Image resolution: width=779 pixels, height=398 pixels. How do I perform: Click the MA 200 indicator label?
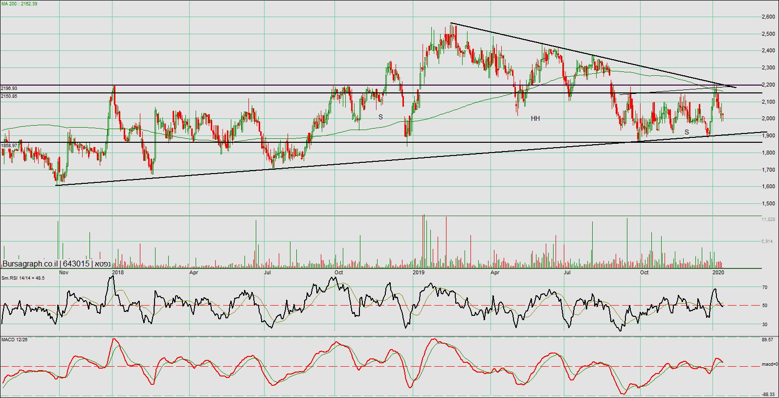[x=19, y=4]
